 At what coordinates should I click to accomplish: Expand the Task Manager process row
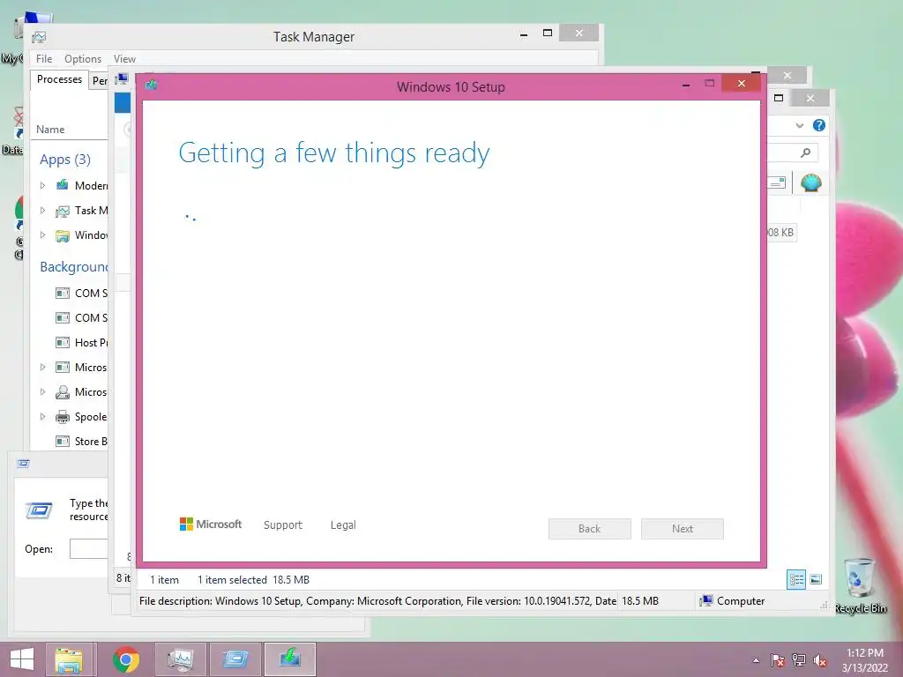pos(42,210)
